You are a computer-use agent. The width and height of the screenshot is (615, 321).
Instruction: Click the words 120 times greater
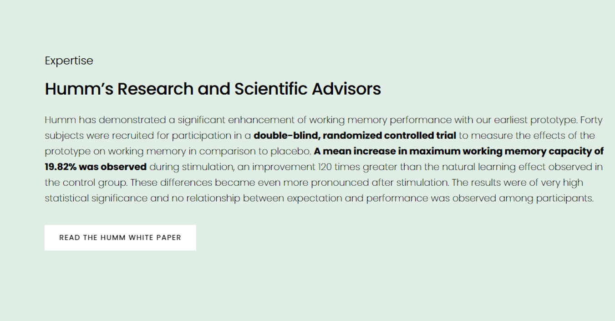pyautogui.click(x=358, y=167)
